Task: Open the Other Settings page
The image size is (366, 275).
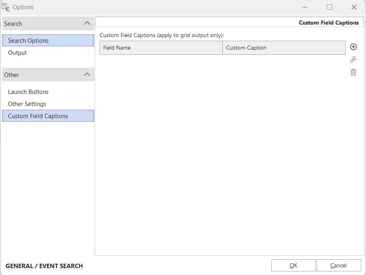Action: click(x=27, y=104)
